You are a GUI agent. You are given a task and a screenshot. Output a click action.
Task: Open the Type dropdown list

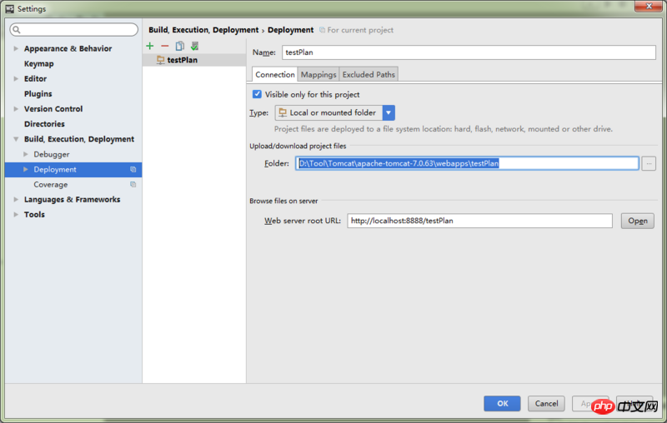pyautogui.click(x=389, y=112)
